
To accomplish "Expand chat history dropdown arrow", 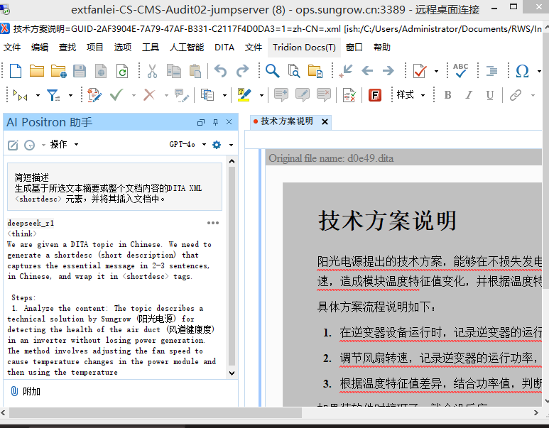I will coord(43,145).
